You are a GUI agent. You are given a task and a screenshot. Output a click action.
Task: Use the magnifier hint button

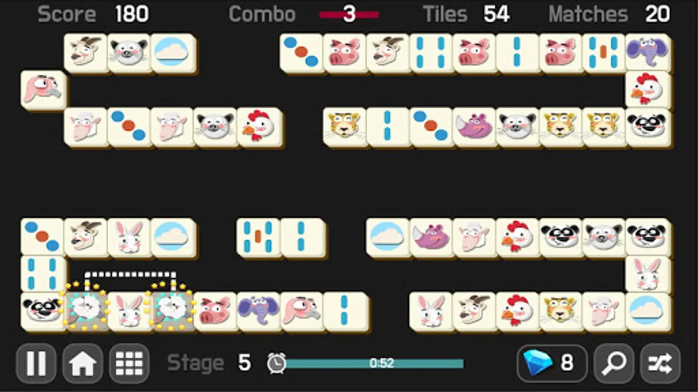pos(614,363)
